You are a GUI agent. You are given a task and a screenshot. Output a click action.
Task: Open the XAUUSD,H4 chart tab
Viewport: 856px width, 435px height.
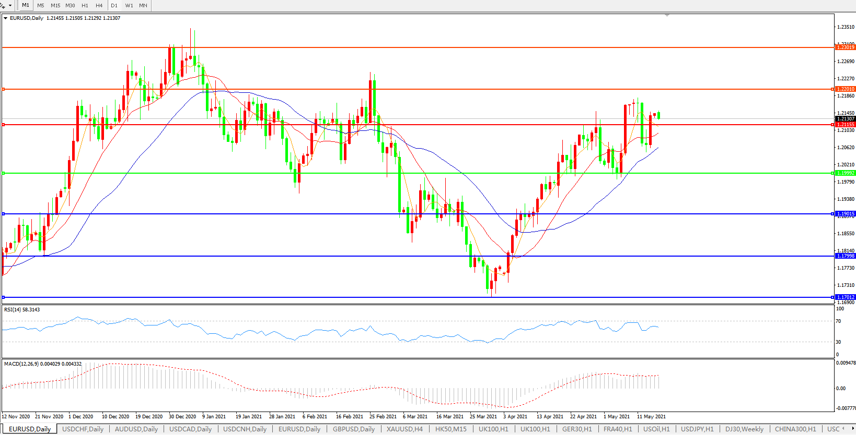(404, 429)
